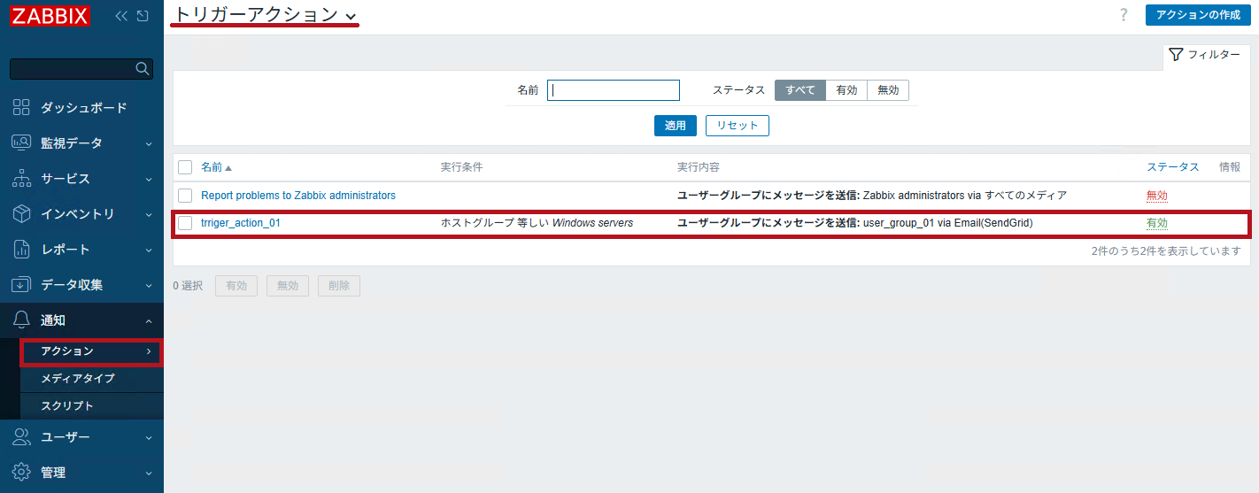Click the 実行条件 column header
Viewport: 1259px width, 493px height.
(x=461, y=167)
